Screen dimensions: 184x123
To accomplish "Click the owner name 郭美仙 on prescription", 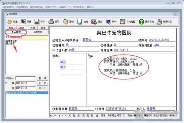I will click(87, 40).
